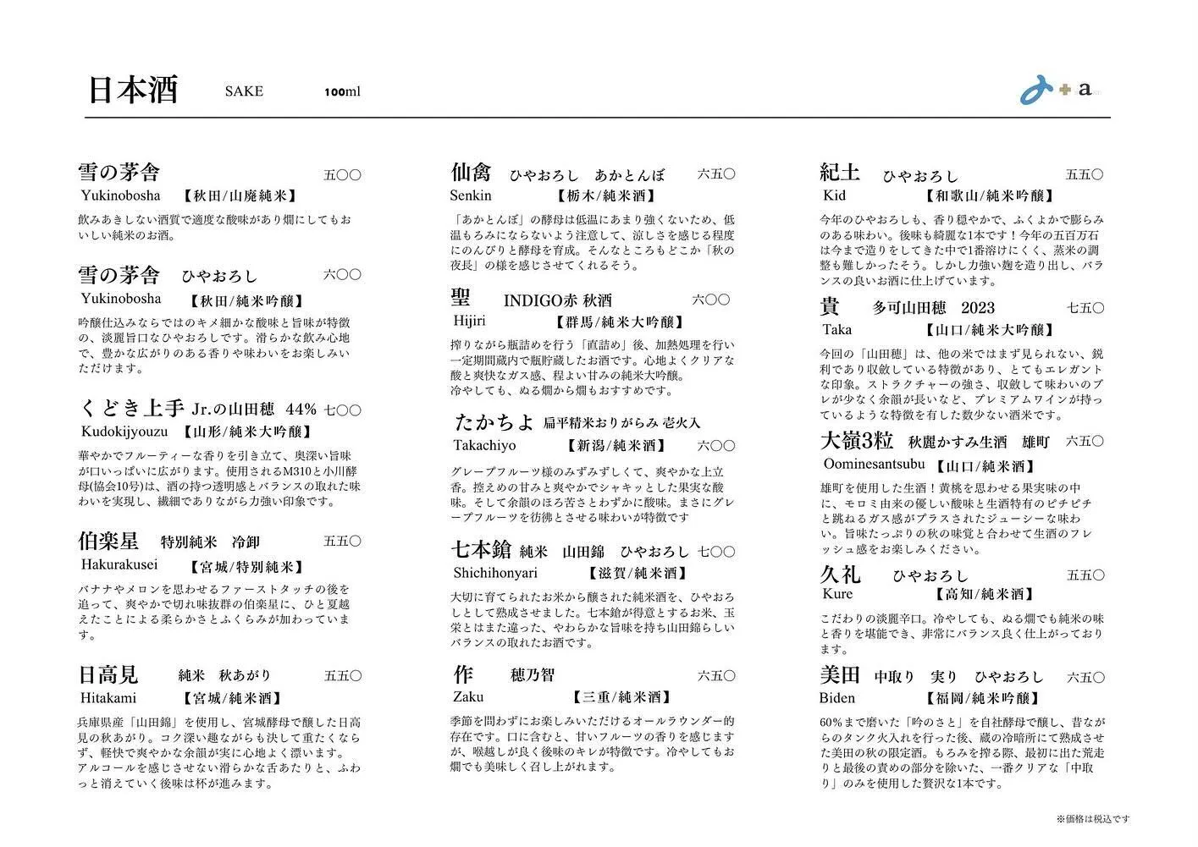
Task: Click the 作 sake title
Action: click(x=462, y=674)
